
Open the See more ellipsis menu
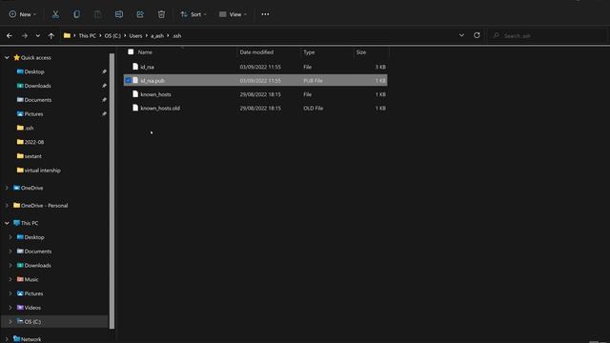pyautogui.click(x=265, y=14)
